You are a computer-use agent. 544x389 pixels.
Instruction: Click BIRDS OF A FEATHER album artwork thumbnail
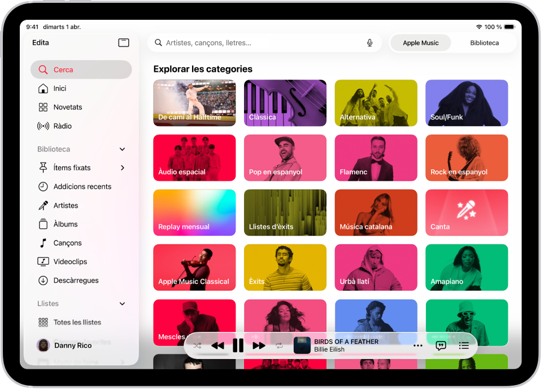(x=302, y=346)
